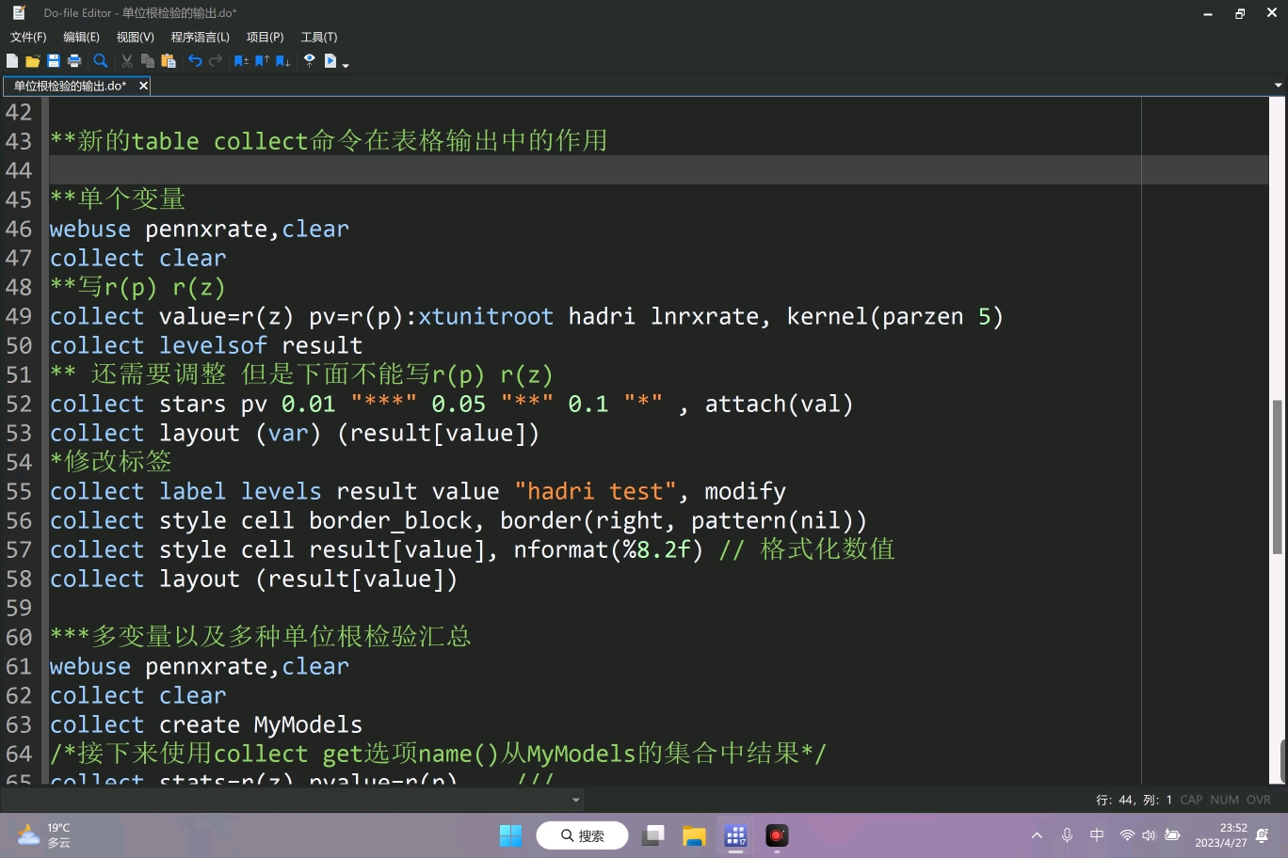The image size is (1288, 858).
Task: Expand the execute button dropdown arrow
Action: [x=346, y=65]
